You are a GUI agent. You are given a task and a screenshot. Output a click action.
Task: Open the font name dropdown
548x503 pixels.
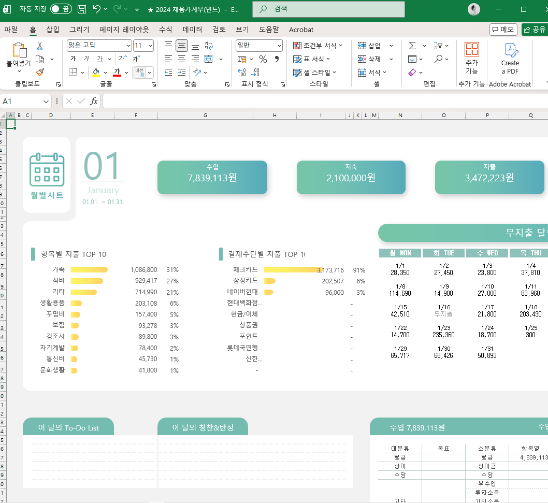128,46
